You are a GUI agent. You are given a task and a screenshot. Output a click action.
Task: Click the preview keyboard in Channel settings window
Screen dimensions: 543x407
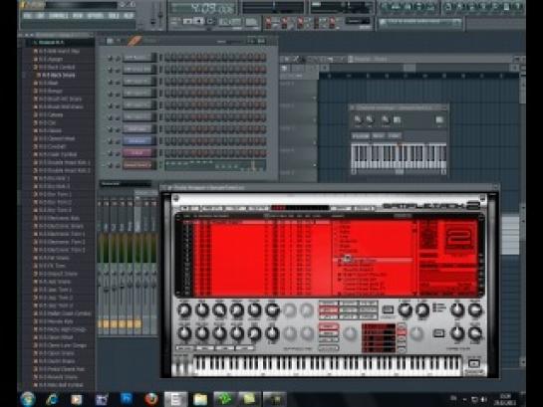click(x=399, y=156)
